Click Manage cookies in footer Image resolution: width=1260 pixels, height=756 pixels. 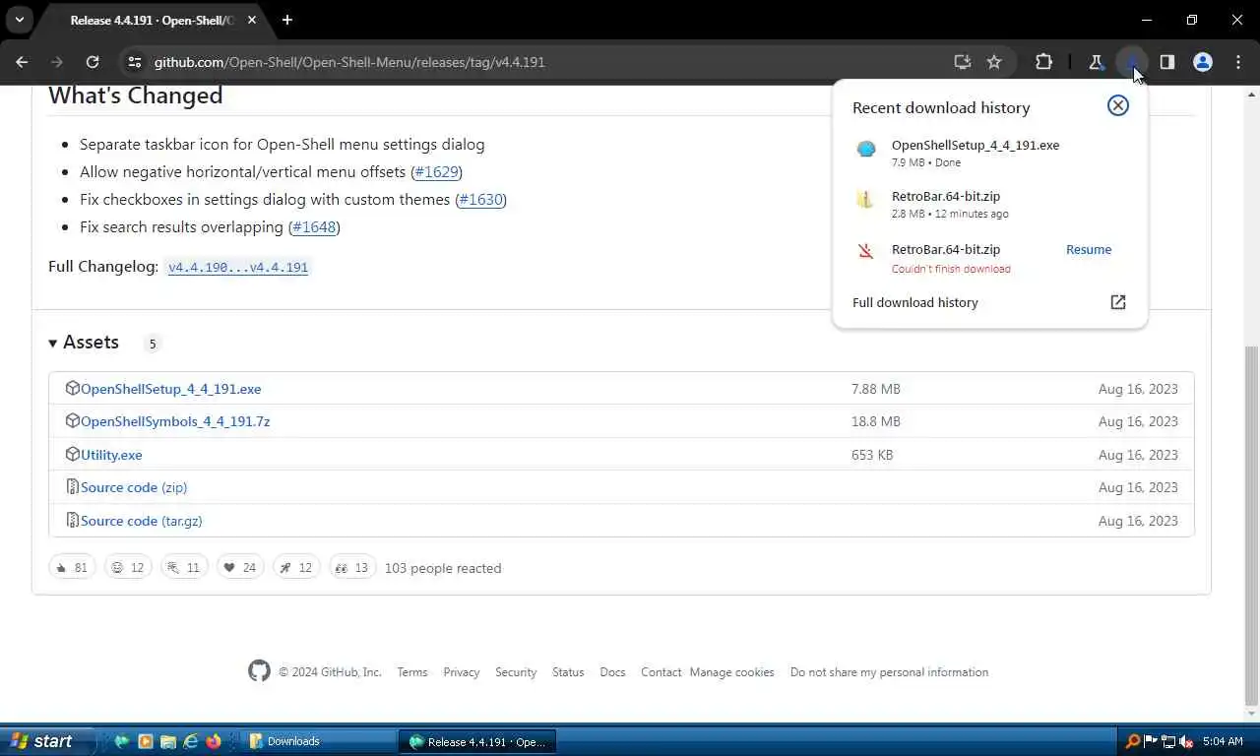pyautogui.click(x=731, y=672)
